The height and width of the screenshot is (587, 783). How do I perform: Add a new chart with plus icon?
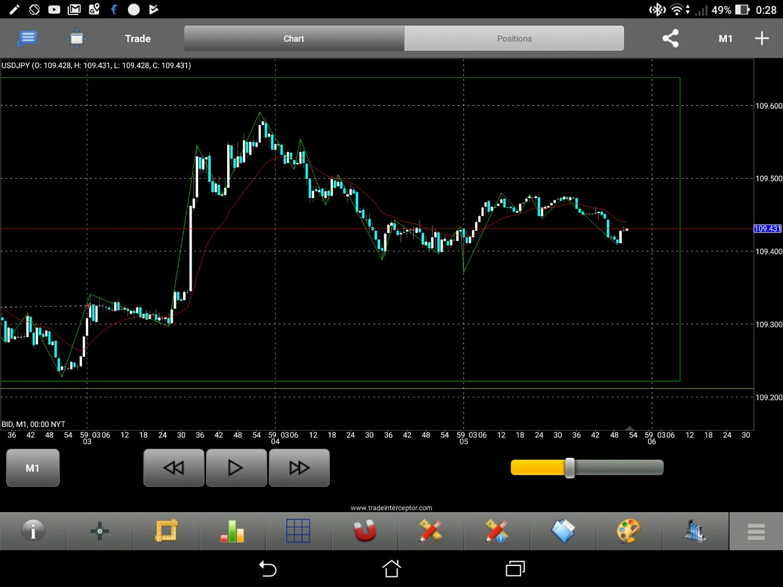pyautogui.click(x=762, y=38)
